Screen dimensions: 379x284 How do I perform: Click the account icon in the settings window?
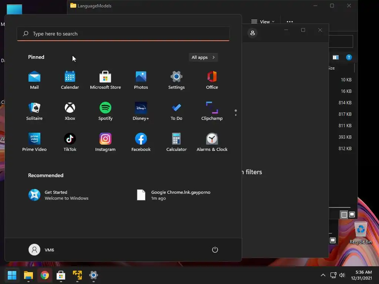(252, 33)
